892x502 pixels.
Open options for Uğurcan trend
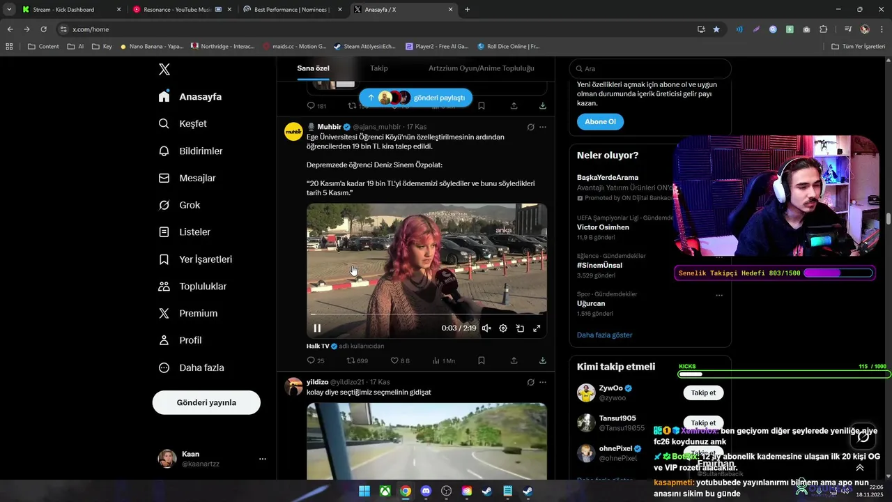719,295
